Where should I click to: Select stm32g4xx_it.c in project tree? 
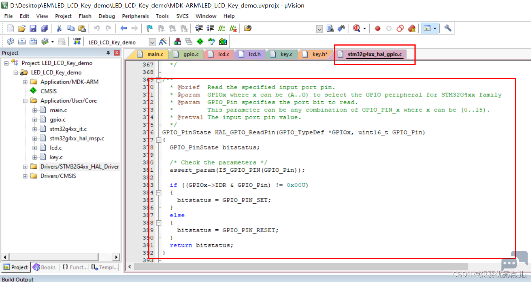coord(68,129)
